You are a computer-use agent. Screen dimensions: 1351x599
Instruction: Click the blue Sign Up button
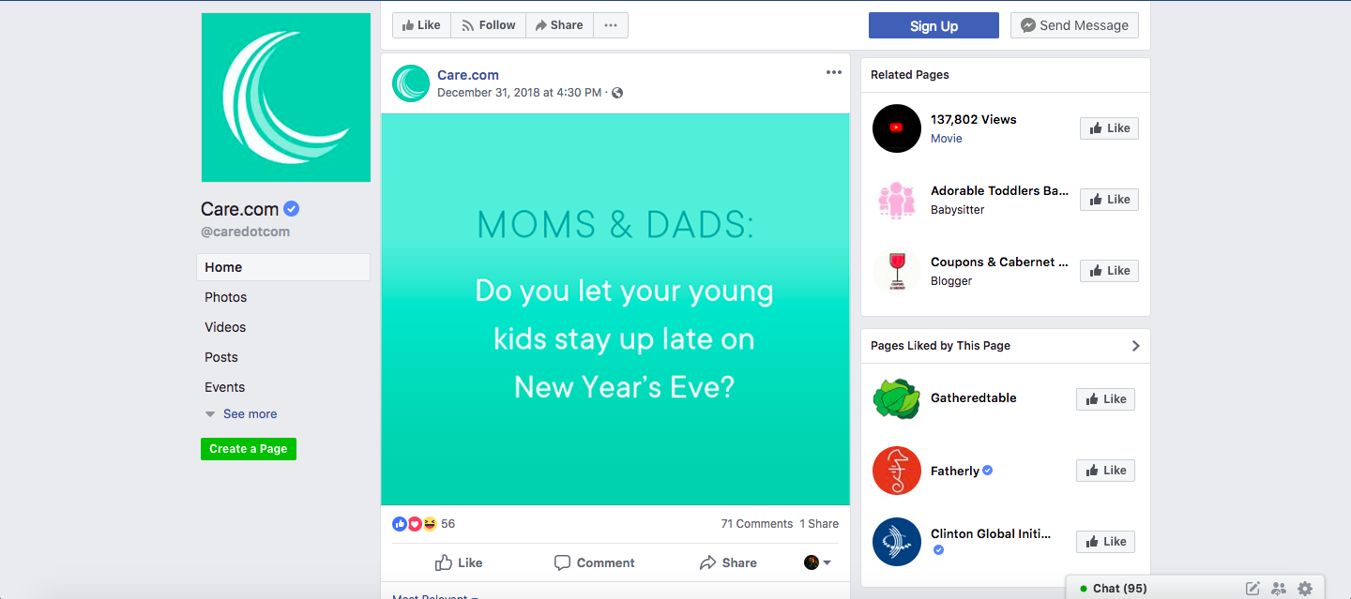click(934, 25)
